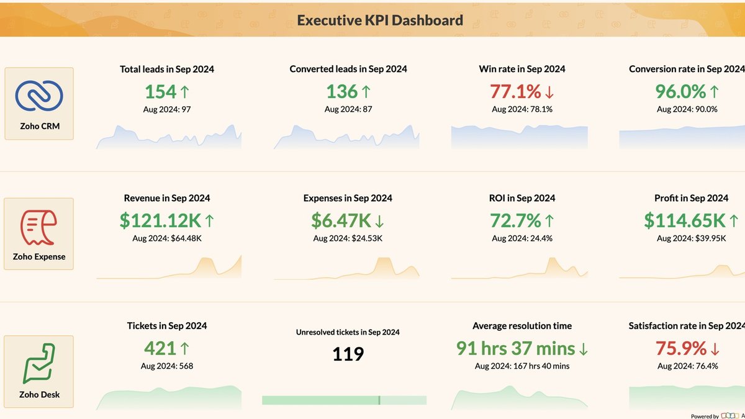Click the up arrow next to 421 tickets
Viewport: 745px width, 419px height.
(x=184, y=348)
